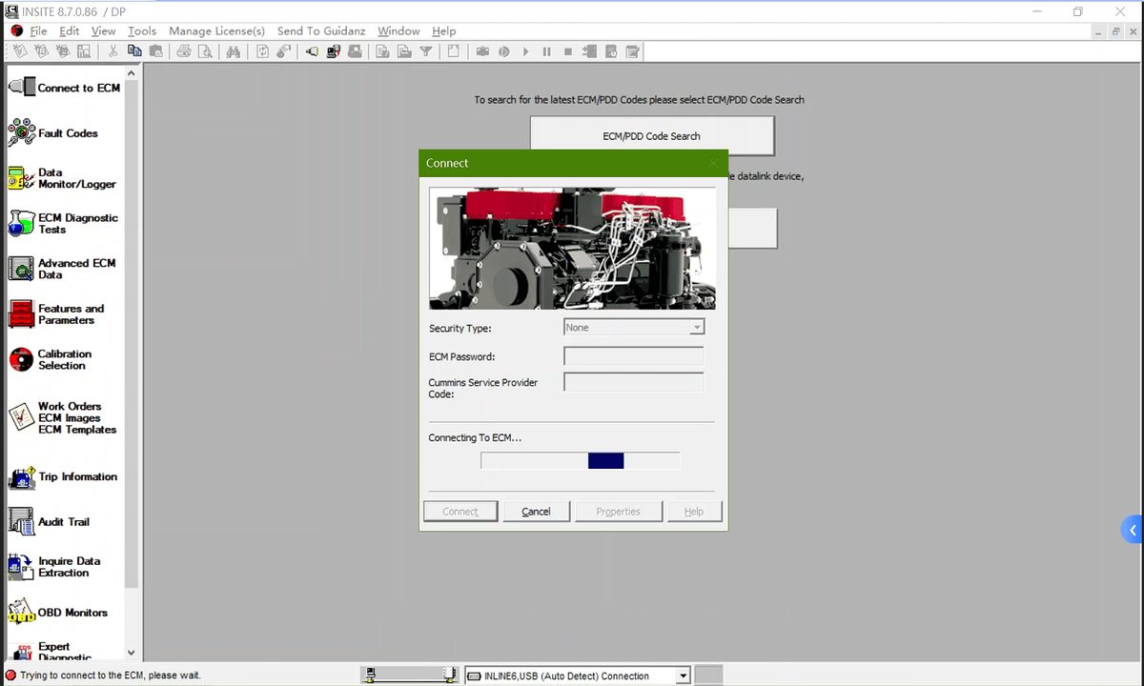This screenshot has height=686, width=1144.
Task: Open the Data Monitor/Logger panel
Action: pos(22,178)
